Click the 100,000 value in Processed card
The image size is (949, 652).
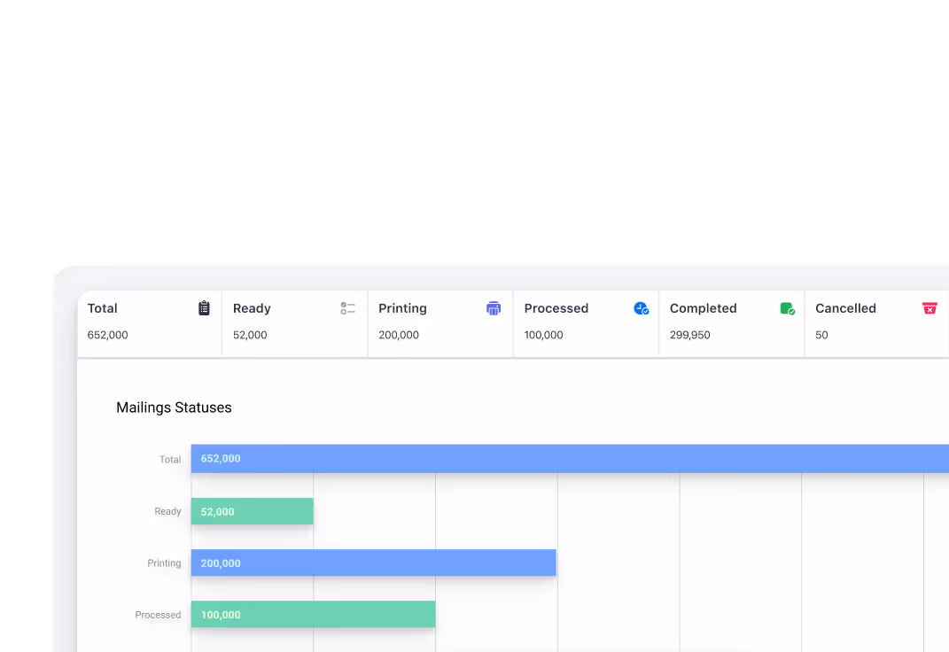(543, 335)
